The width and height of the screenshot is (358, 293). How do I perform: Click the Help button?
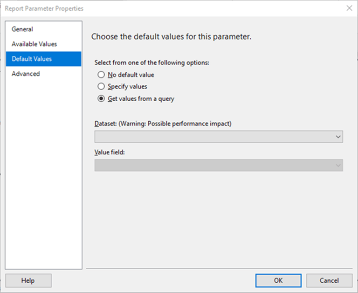click(x=28, y=280)
